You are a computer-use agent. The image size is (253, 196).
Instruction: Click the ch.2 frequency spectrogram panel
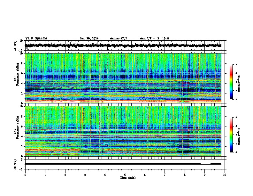pyautogui.click(x=123, y=131)
